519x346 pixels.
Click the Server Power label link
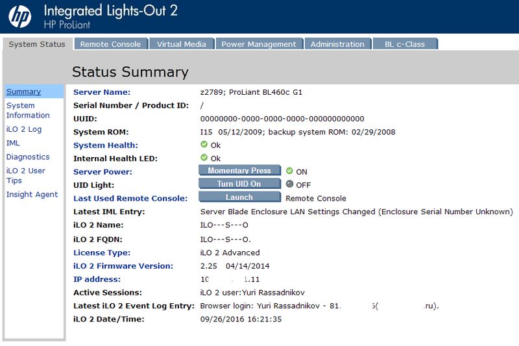point(103,171)
